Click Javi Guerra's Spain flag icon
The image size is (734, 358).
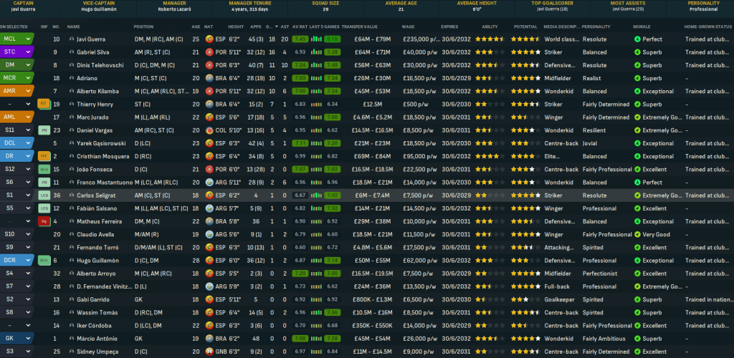pyautogui.click(x=209, y=39)
